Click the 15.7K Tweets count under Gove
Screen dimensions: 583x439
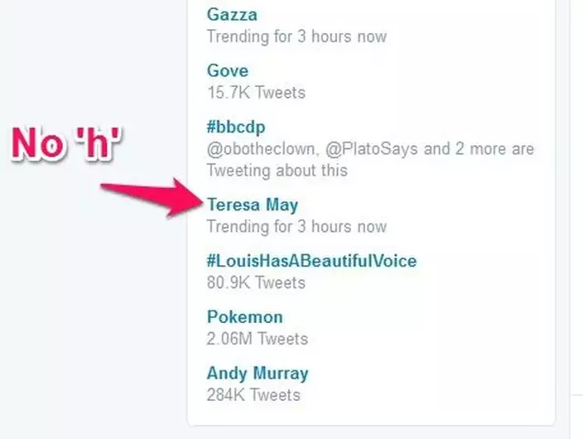pyautogui.click(x=255, y=93)
